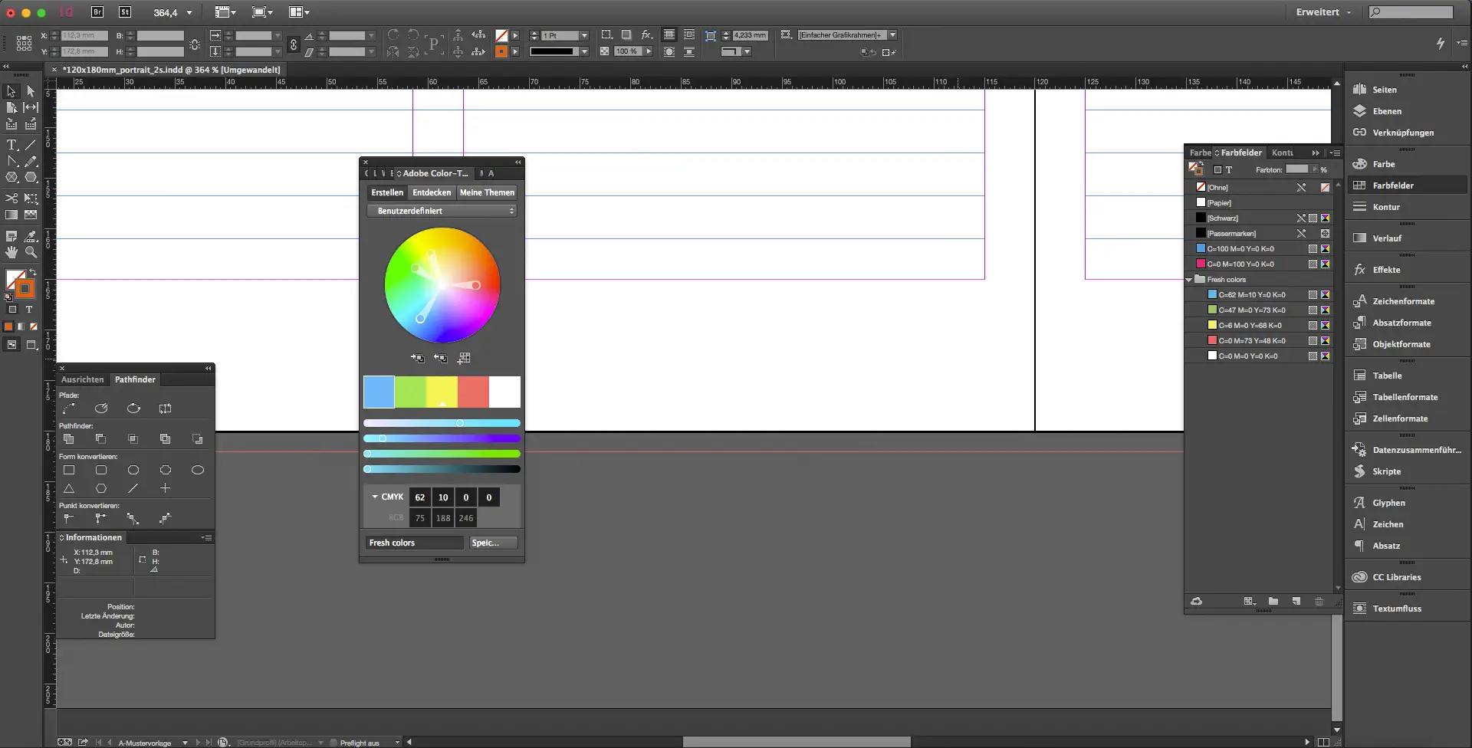Open Adobe Bridge via the Br icon
This screenshot has height=748, width=1472.
point(97,12)
